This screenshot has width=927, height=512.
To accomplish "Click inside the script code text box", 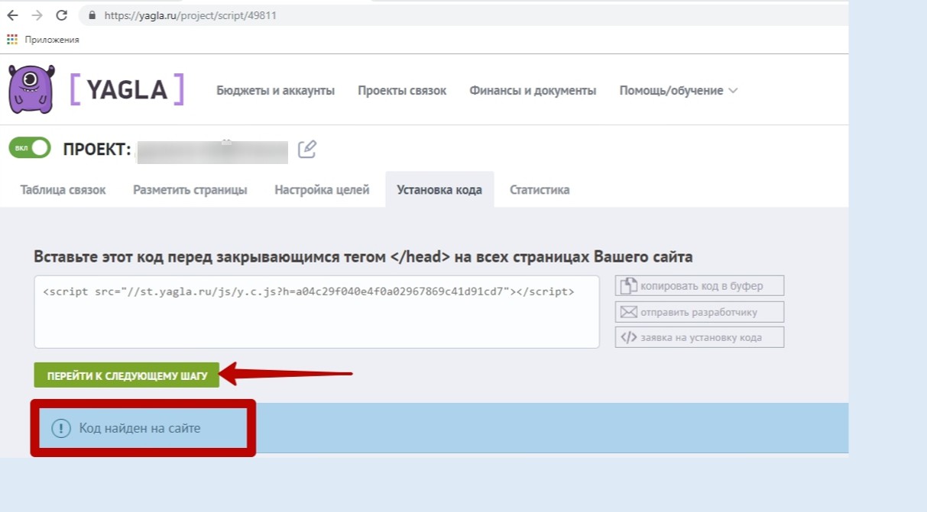I will click(x=316, y=312).
